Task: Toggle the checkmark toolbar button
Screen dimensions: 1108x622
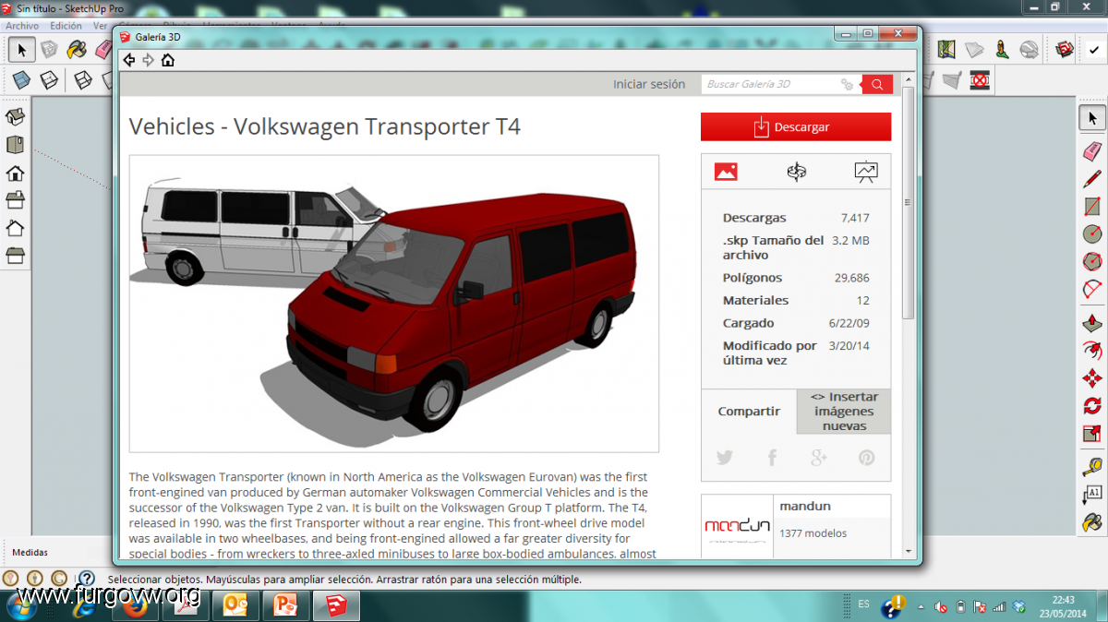Action: (1094, 50)
